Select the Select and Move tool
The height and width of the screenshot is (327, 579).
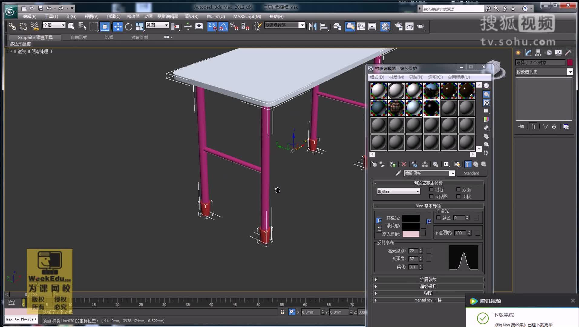pos(118,27)
